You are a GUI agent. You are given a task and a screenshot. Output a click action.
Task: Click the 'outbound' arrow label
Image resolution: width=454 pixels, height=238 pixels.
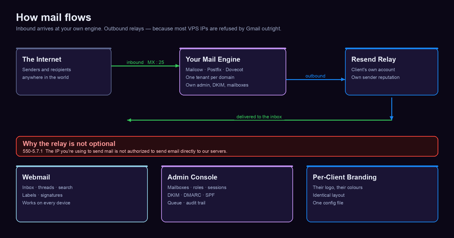[x=315, y=76]
